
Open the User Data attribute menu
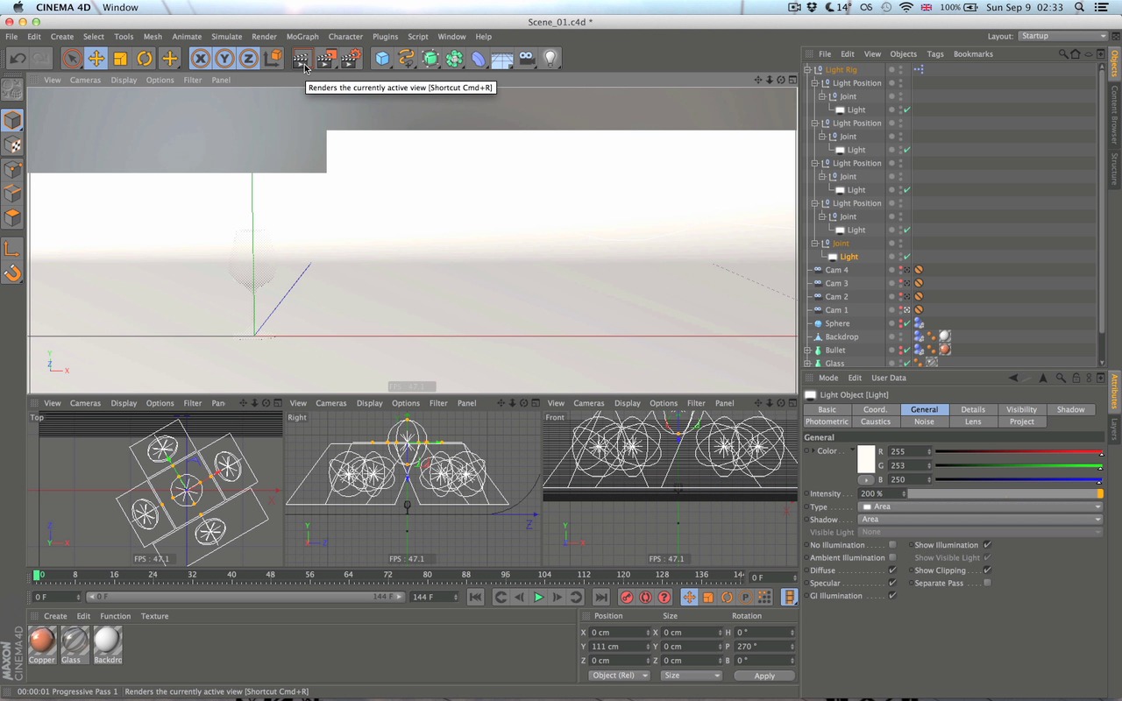[x=888, y=378]
